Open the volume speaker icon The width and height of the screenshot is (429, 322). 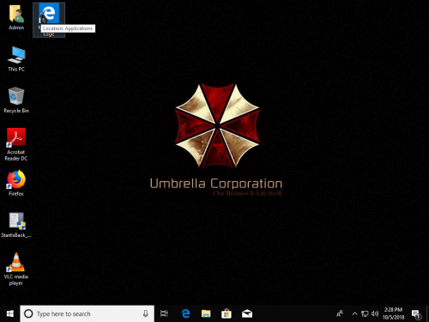point(375,313)
